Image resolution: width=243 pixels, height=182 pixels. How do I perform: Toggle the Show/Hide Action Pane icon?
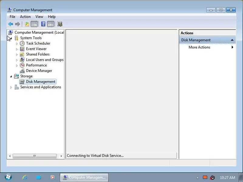(x=51, y=24)
